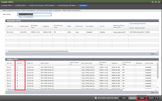Click Selected LDEVs left scroll arrow
This screenshot has height=101, width=162.
tap(6, 51)
